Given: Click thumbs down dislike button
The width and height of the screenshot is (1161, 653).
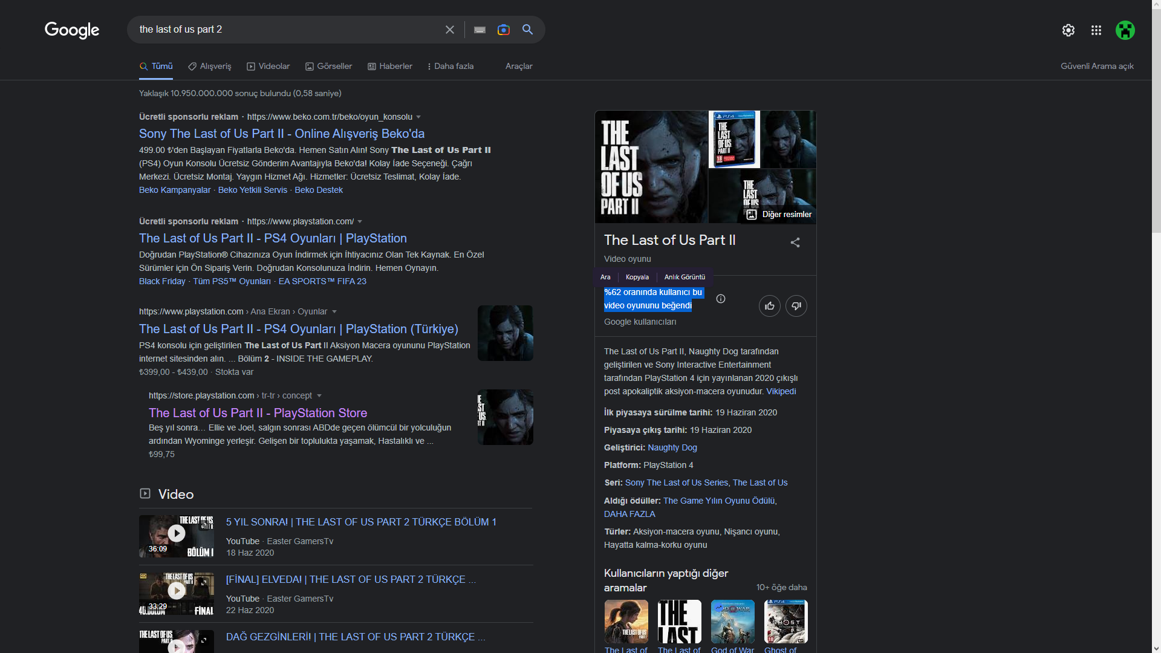Looking at the screenshot, I should (x=796, y=306).
